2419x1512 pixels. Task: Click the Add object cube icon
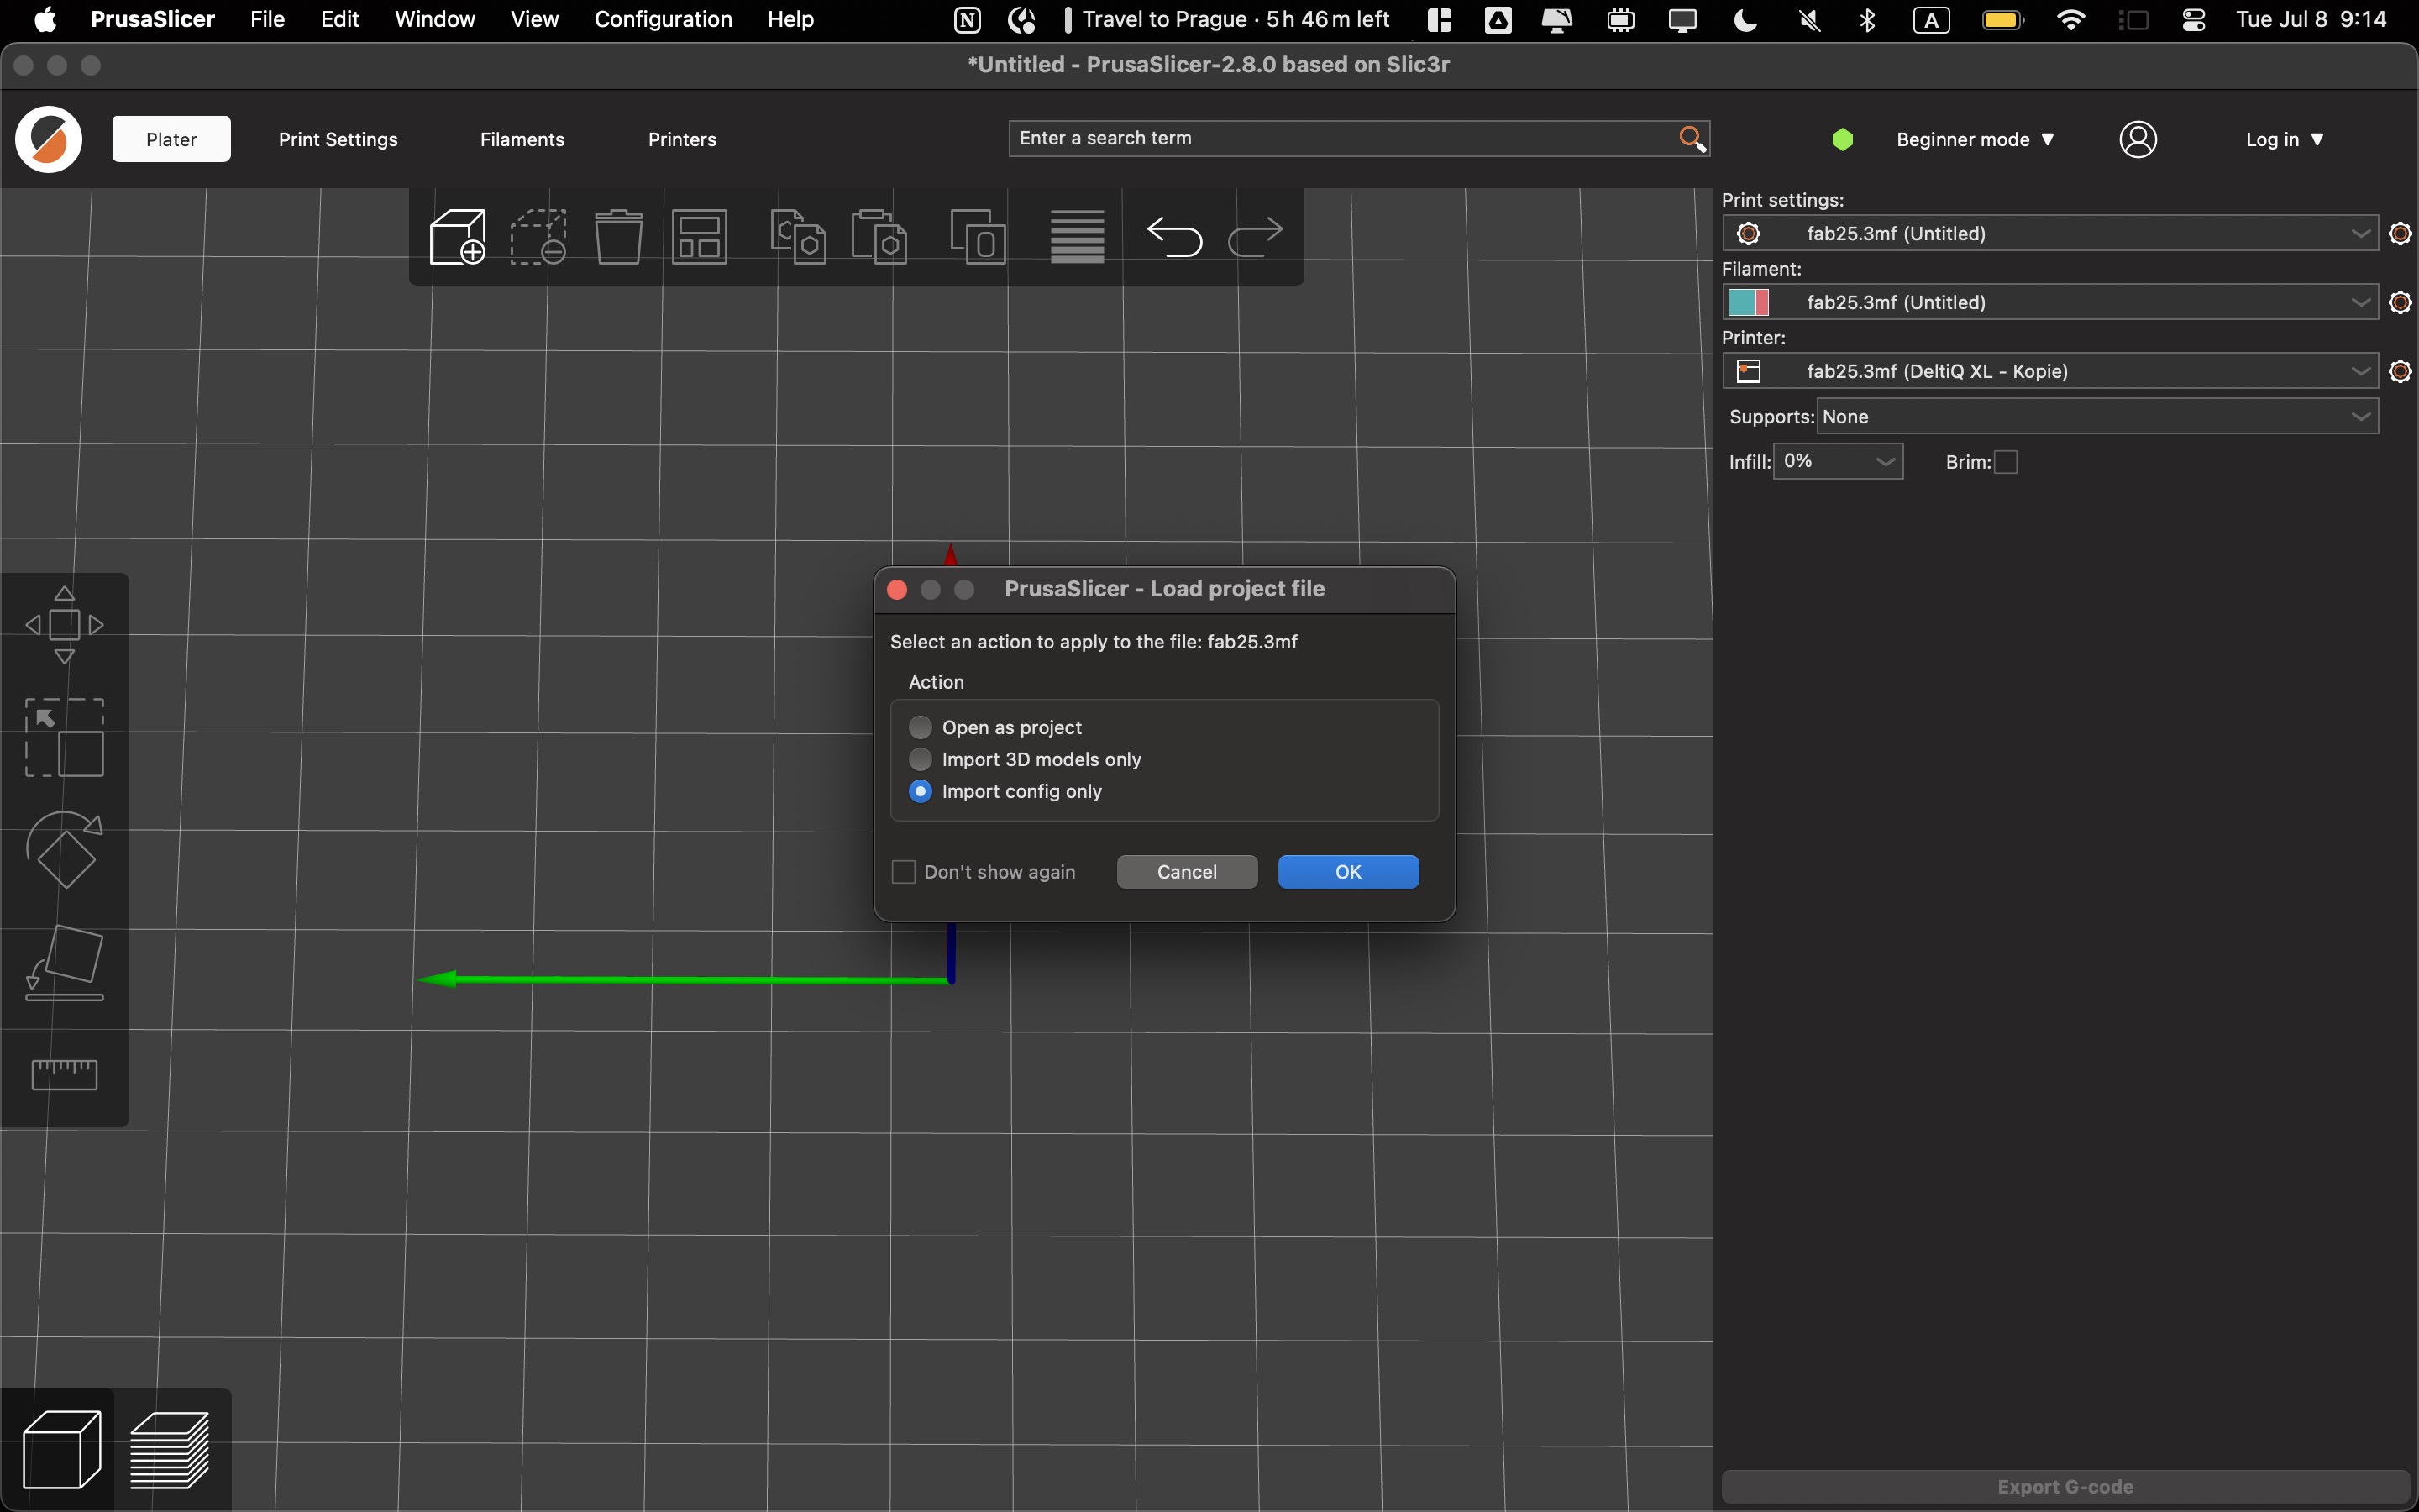(x=458, y=237)
